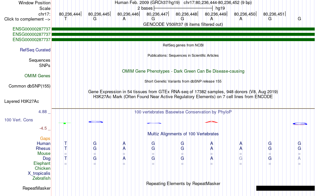Viewport: 315px width, 196px height.
Task: Click the grey G mismatch in the Dog row
Action: (x=241, y=159)
